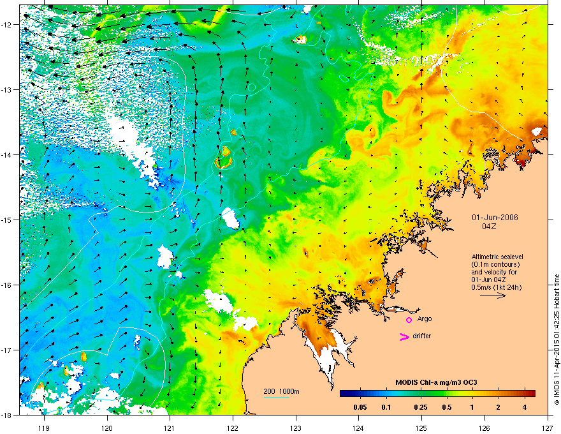Click the longitude axis label '125'
The width and height of the screenshot is (561, 434).
(421, 428)
